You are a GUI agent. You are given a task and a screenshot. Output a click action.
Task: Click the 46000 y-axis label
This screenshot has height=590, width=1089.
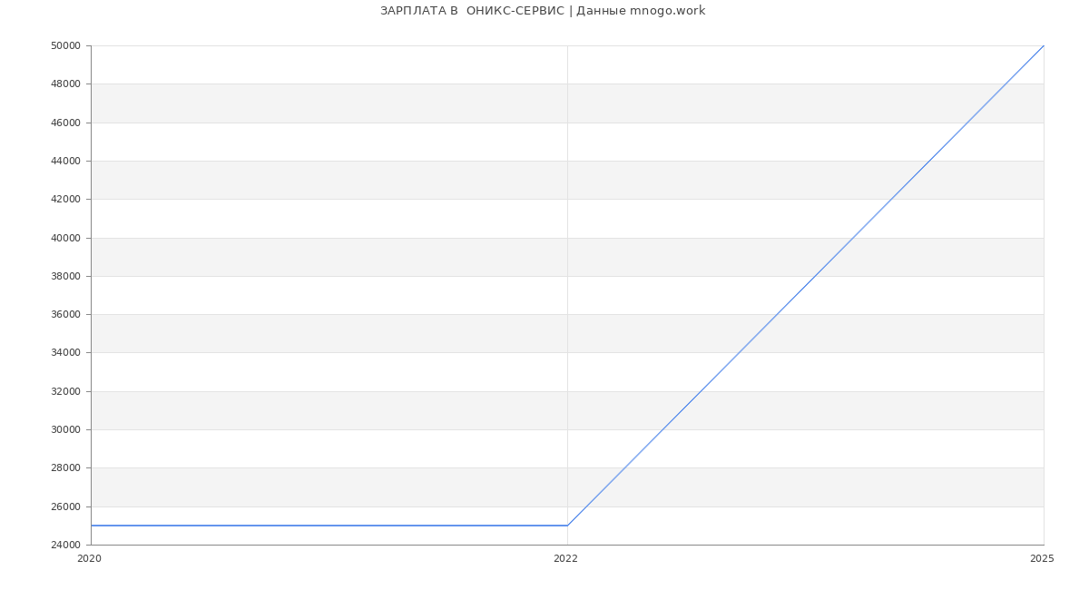click(66, 123)
